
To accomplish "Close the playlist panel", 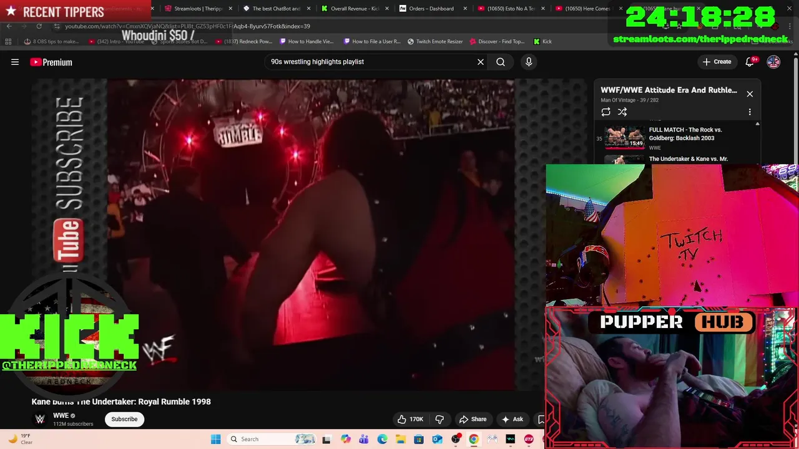I will [x=750, y=94].
